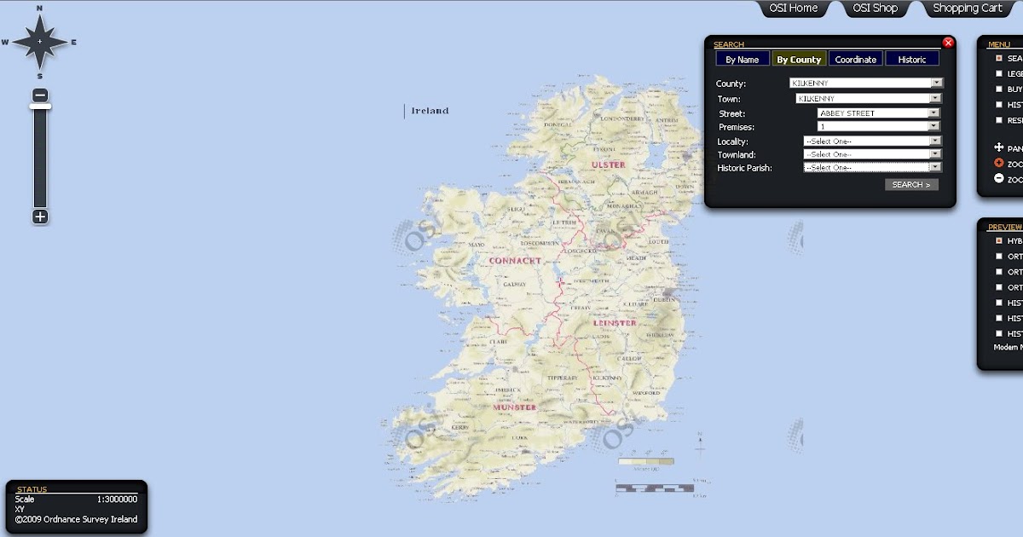Click the compass rose navigation icon
The height and width of the screenshot is (537, 1023).
pyautogui.click(x=39, y=42)
